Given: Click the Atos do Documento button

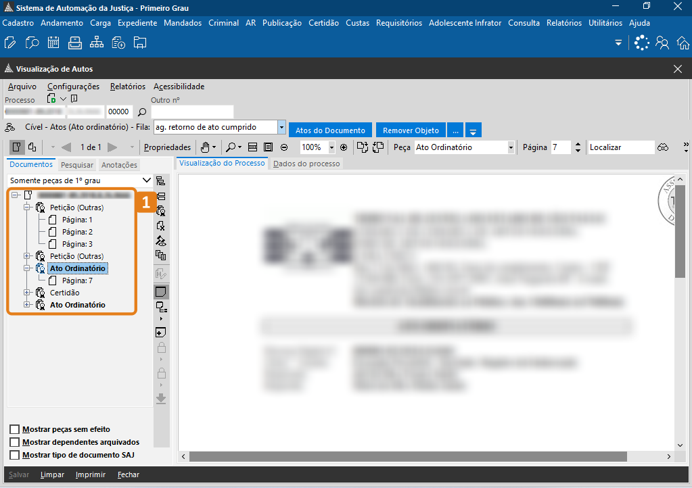Looking at the screenshot, I should coord(330,130).
